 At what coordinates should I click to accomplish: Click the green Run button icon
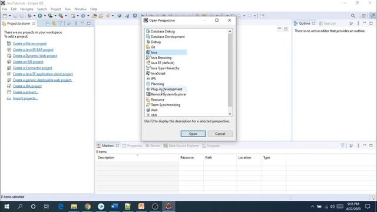click(x=39, y=16)
